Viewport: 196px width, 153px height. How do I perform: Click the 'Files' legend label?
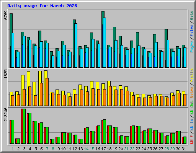coord(192,31)
